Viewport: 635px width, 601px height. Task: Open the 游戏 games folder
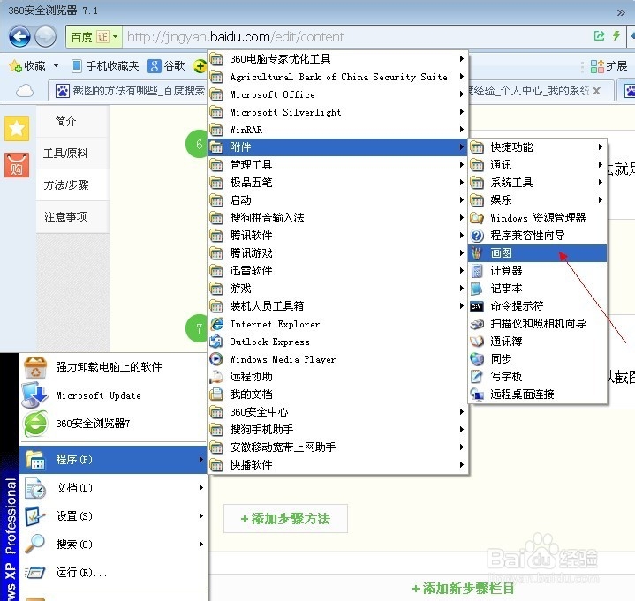(337, 289)
